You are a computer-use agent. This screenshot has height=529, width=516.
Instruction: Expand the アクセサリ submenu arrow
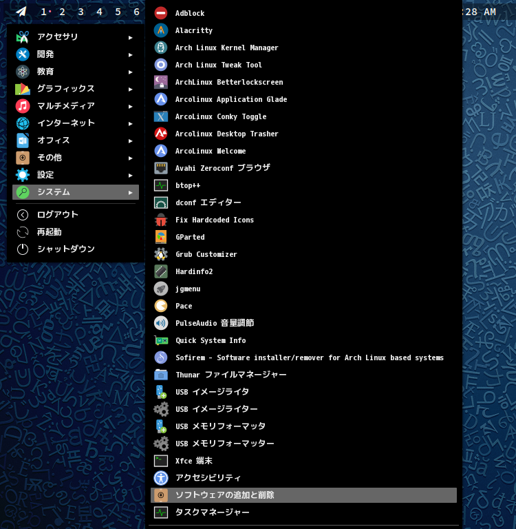[x=130, y=37]
